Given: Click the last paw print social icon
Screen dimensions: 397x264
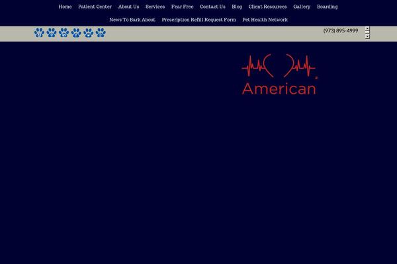Looking at the screenshot, I should (101, 32).
